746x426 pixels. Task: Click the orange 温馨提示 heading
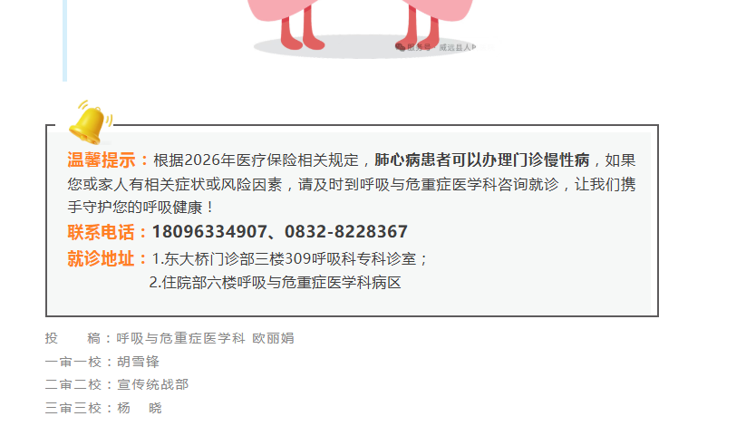(x=102, y=160)
